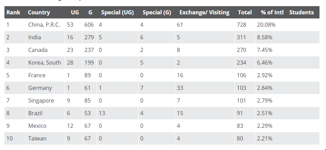Click the % of Intl Students header

(x=287, y=12)
